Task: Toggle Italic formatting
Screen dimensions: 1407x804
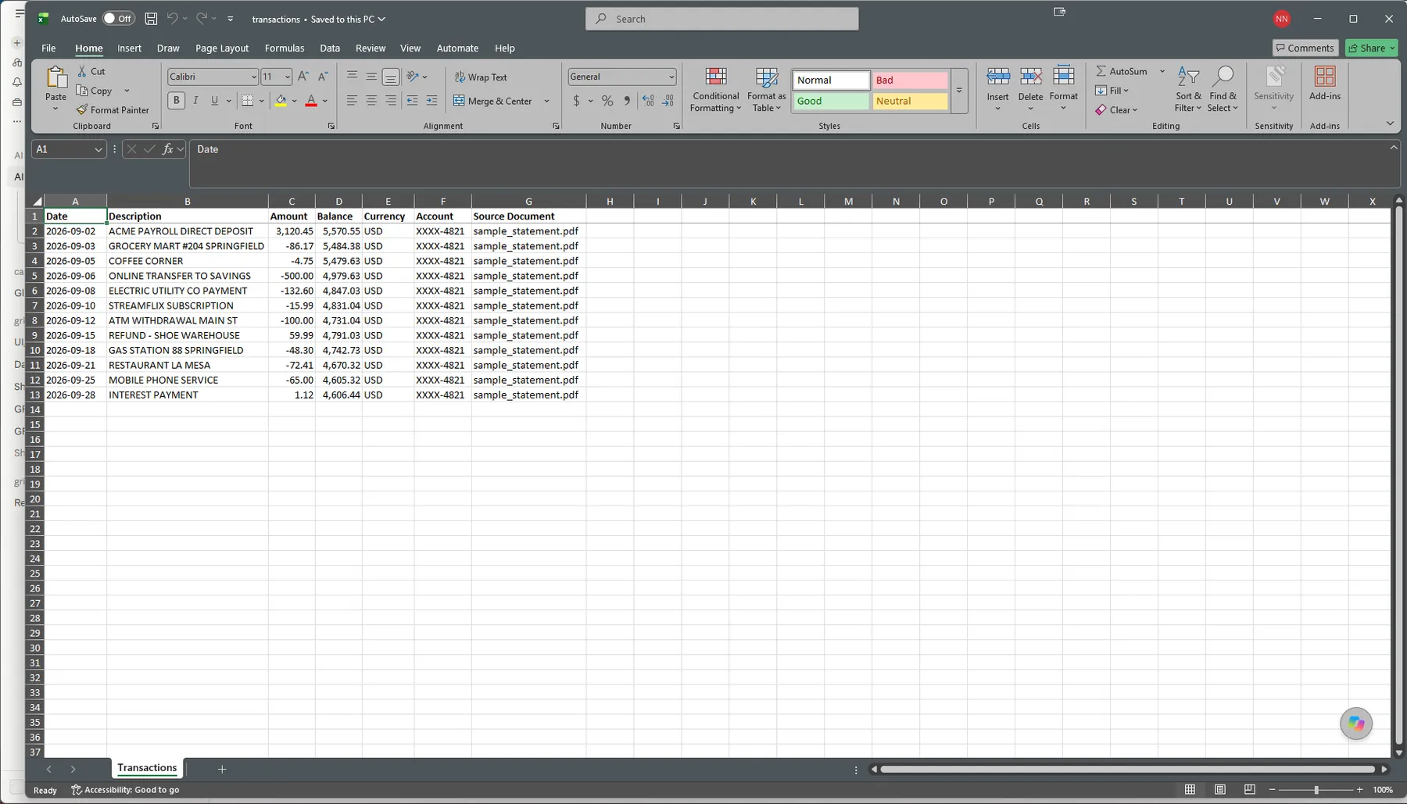Action: [195, 101]
